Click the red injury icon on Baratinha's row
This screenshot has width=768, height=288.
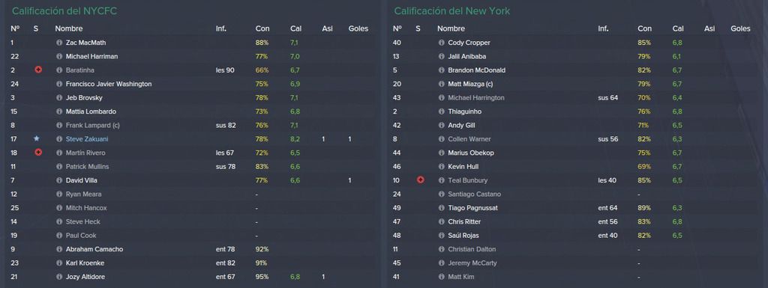click(x=38, y=70)
